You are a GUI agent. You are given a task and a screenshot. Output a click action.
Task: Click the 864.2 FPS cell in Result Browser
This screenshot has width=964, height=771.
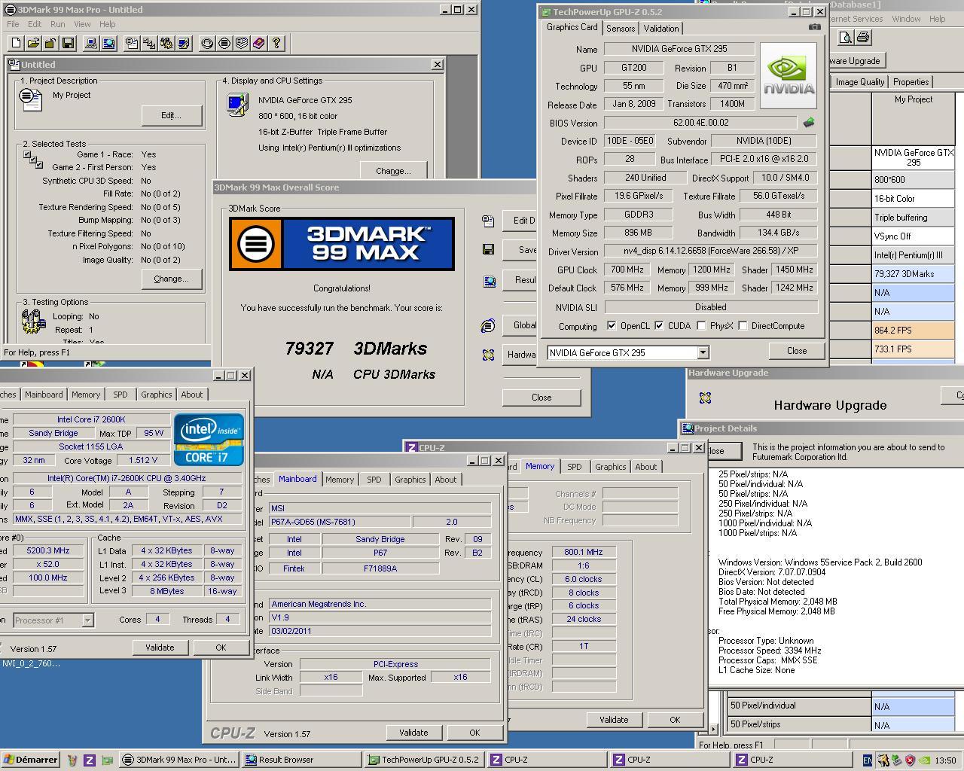pyautogui.click(x=914, y=331)
